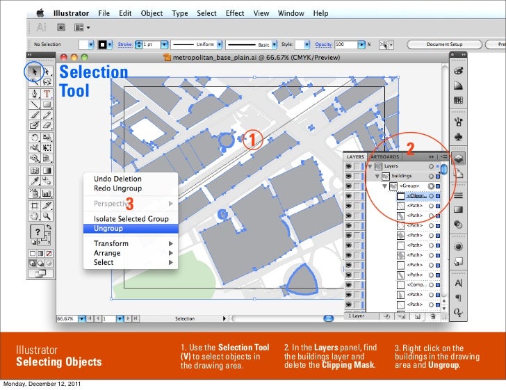Open the zoom level dropdown at 66.67%

pos(81,318)
